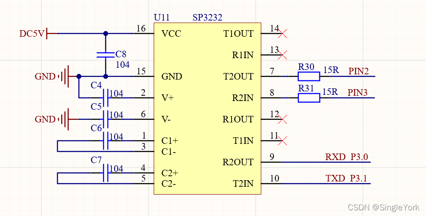Select the C5 designator label

[x=96, y=107]
